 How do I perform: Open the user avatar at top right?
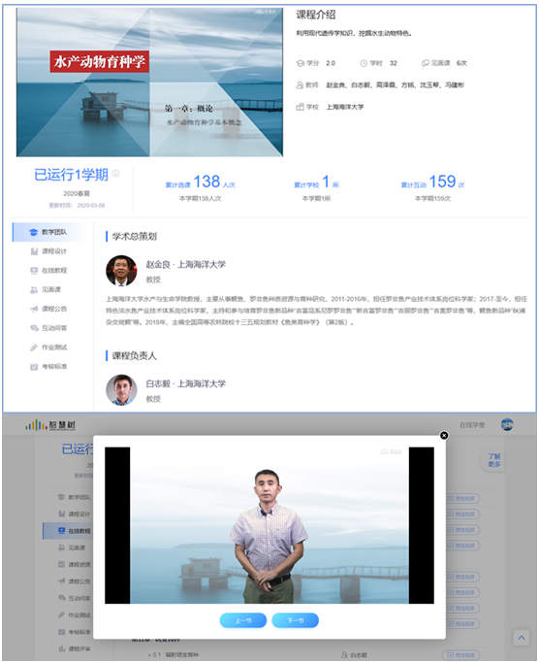coord(507,425)
